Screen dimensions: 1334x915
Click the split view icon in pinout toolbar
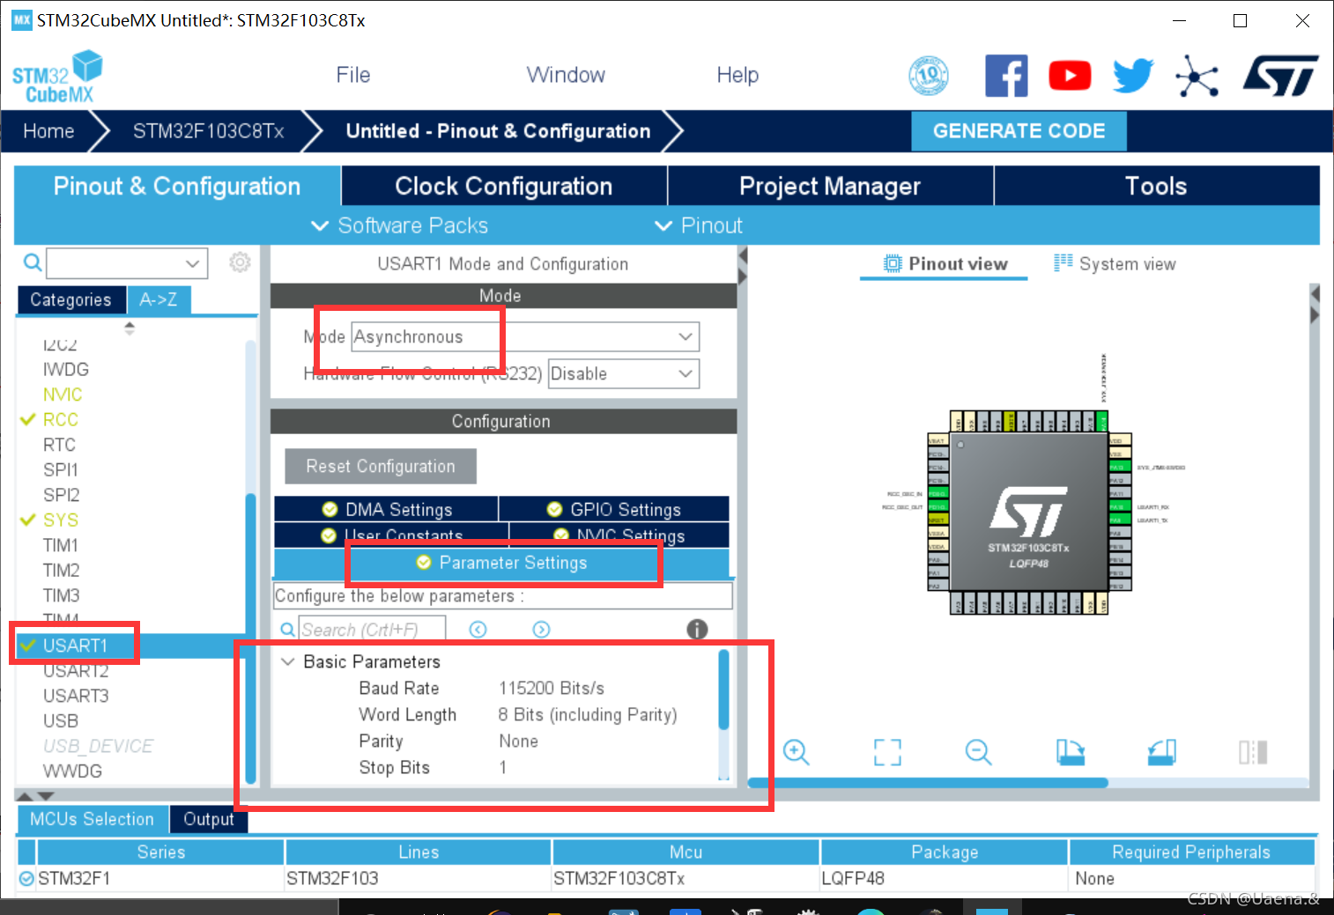tap(1253, 752)
